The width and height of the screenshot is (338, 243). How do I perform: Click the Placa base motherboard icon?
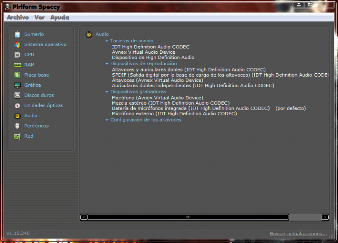[x=17, y=75]
